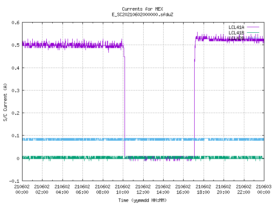The image size is (272, 204).
Task: Click the 210603 00:00 x-axis tick label
Action: point(263,189)
